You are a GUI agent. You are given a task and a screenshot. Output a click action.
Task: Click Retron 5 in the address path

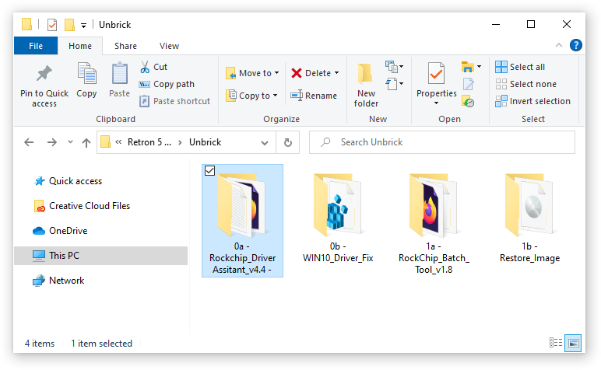(149, 142)
